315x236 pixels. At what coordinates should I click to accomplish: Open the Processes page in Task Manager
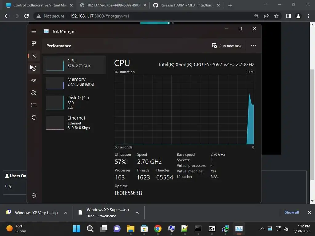pyautogui.click(x=34, y=44)
